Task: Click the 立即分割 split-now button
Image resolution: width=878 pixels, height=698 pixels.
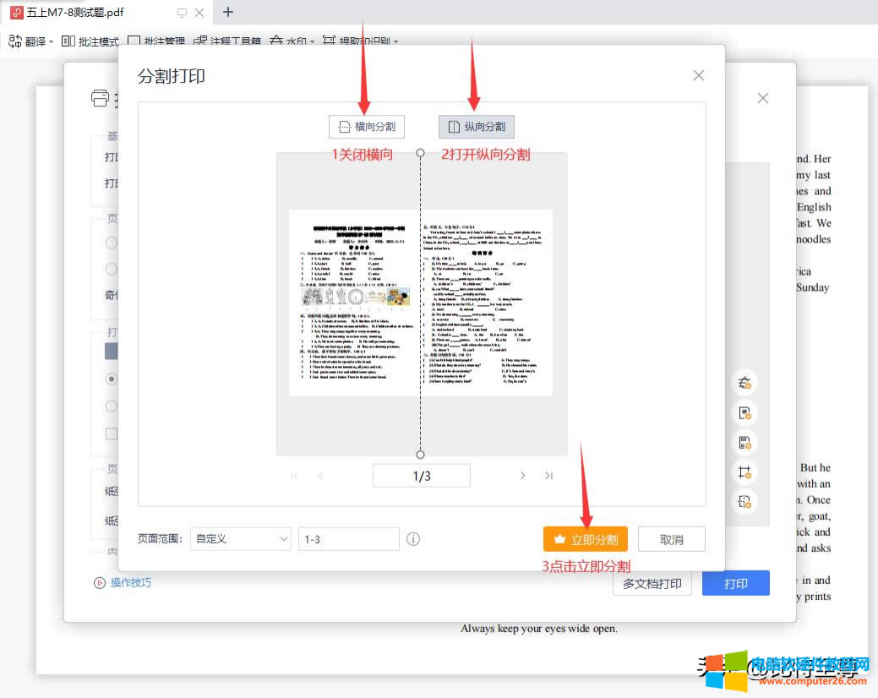Action: pos(586,539)
